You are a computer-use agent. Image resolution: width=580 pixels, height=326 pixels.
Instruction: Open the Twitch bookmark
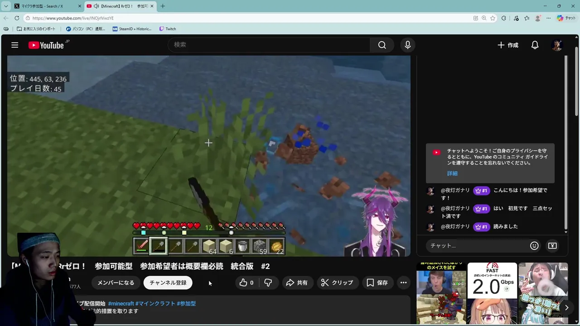point(168,29)
